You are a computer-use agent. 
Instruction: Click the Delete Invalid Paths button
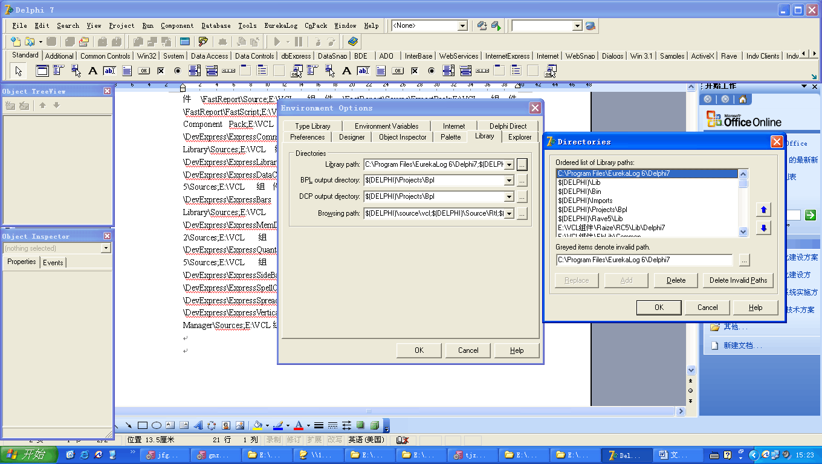tap(738, 280)
